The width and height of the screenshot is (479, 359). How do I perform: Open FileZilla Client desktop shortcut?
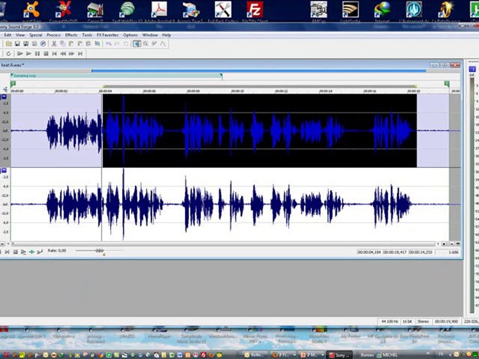point(255,11)
